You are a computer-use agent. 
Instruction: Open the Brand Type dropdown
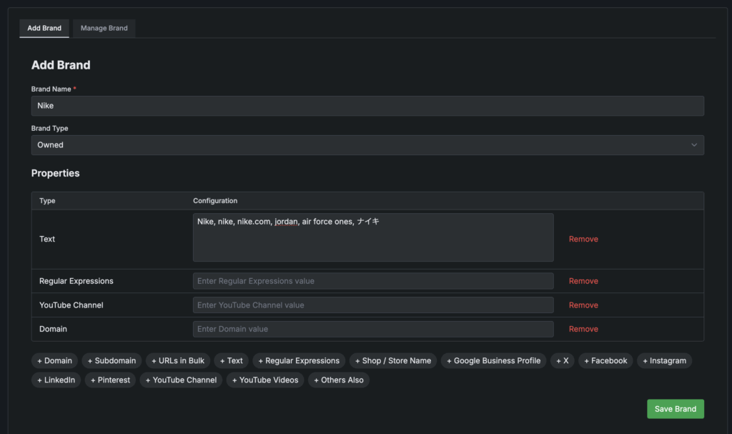coord(367,145)
